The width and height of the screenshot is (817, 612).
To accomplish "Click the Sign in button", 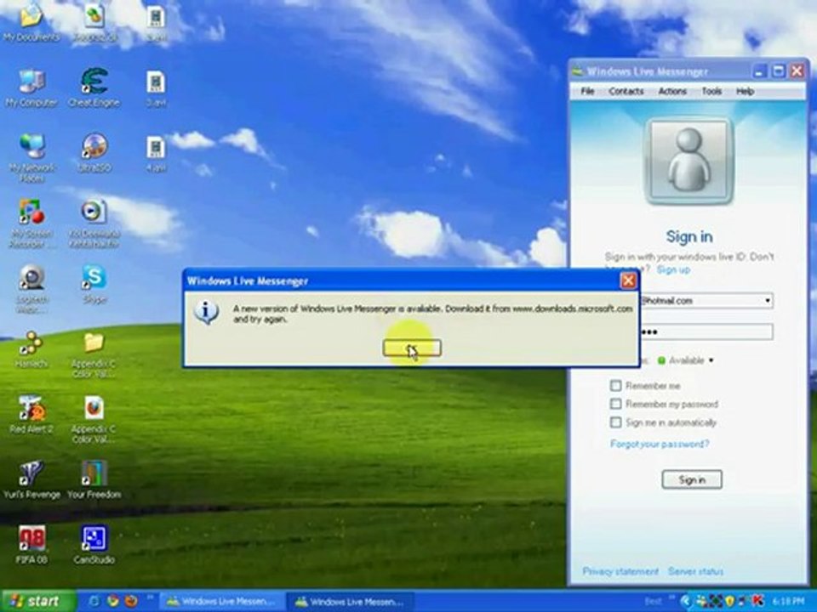I will click(x=692, y=479).
